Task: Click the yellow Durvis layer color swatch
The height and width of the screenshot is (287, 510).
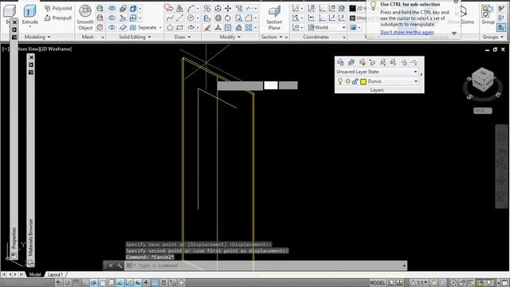Action: (x=363, y=81)
